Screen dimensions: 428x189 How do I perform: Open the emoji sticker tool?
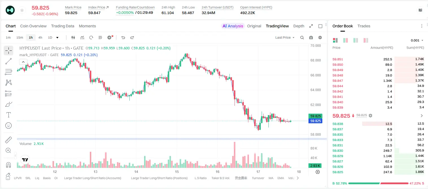pos(8,126)
